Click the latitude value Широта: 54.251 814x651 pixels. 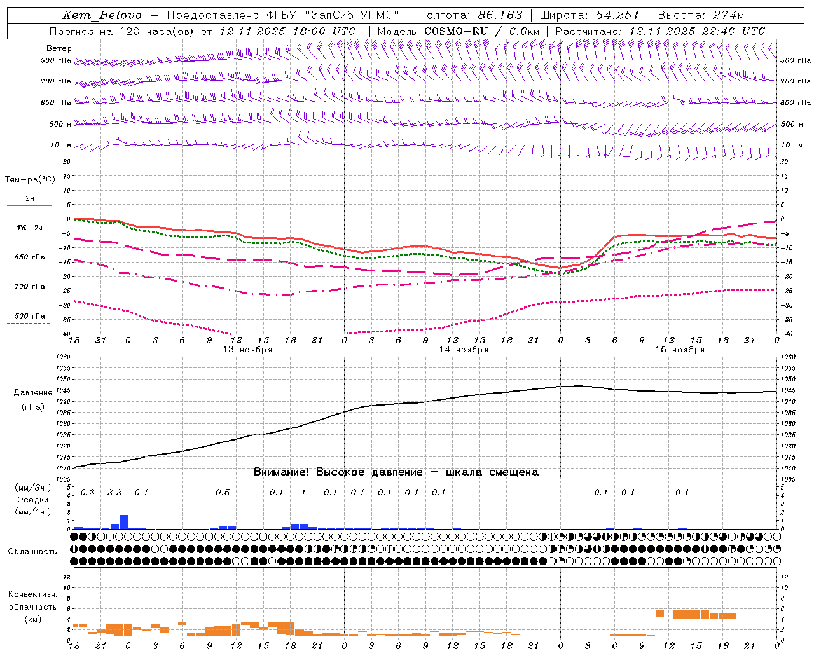point(589,15)
